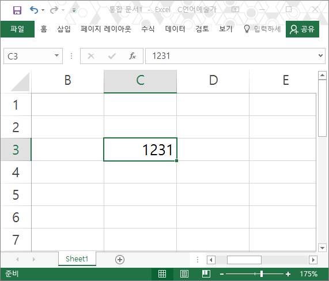Select row 1 header
The width and height of the screenshot is (329, 281).
pos(16,104)
